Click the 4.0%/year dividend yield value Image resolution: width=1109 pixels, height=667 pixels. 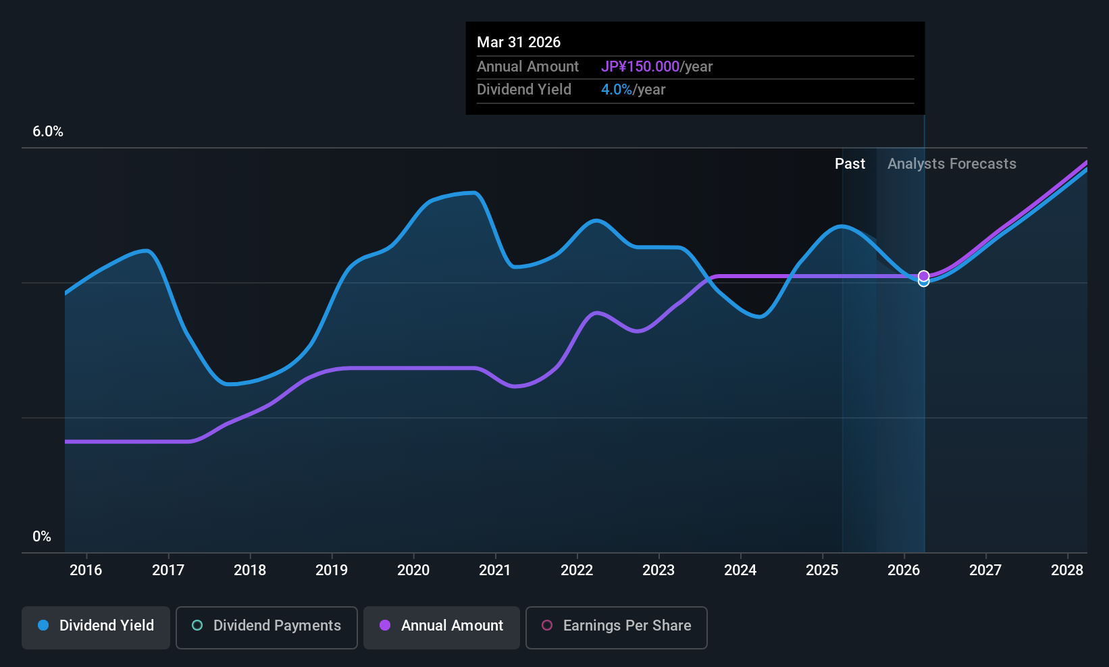pos(633,90)
